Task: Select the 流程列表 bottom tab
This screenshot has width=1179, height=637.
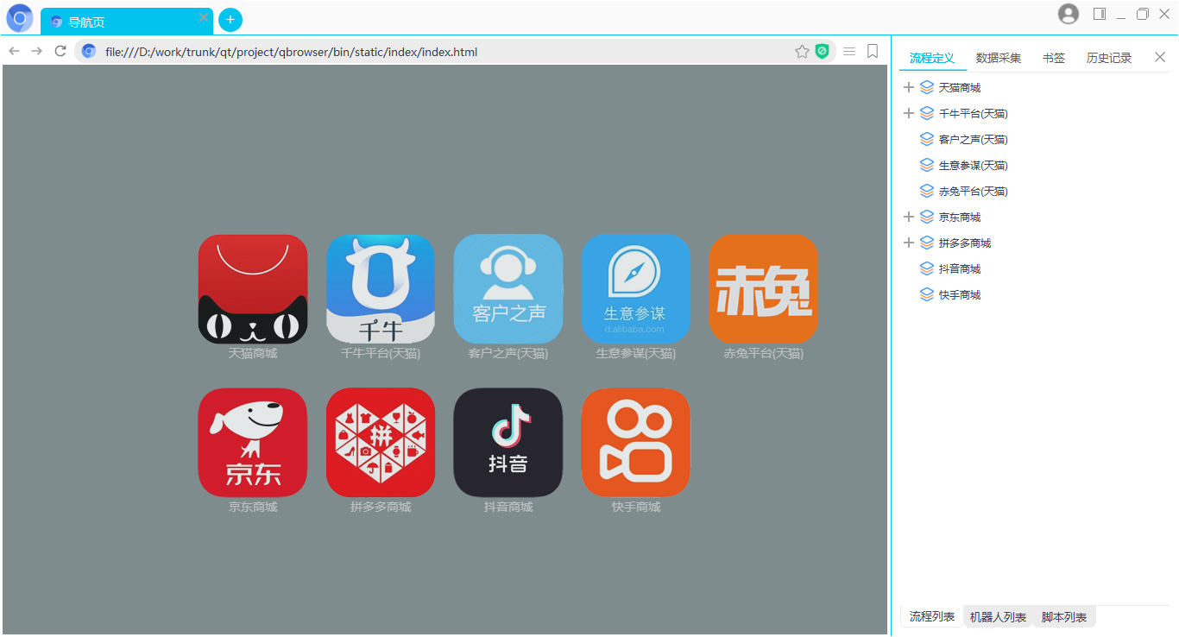Action: [932, 617]
